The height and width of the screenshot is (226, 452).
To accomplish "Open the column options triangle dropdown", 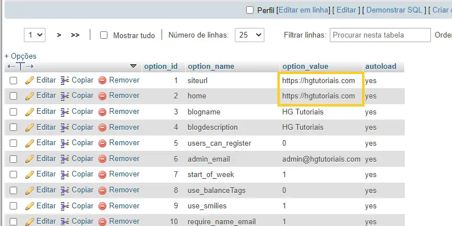I will 133,66.
